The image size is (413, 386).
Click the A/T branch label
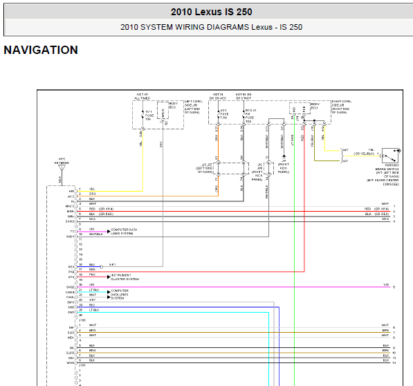coord(346,161)
